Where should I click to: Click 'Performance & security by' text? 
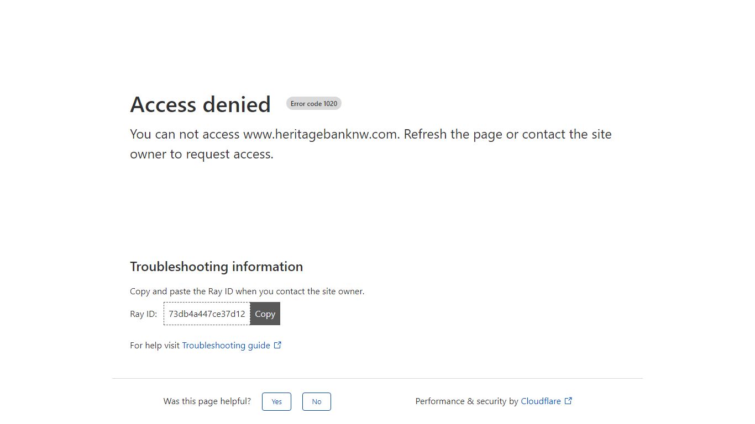[467, 401]
